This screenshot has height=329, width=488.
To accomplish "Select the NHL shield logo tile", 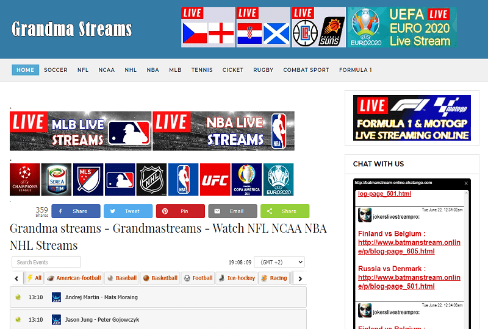I will point(151,180).
